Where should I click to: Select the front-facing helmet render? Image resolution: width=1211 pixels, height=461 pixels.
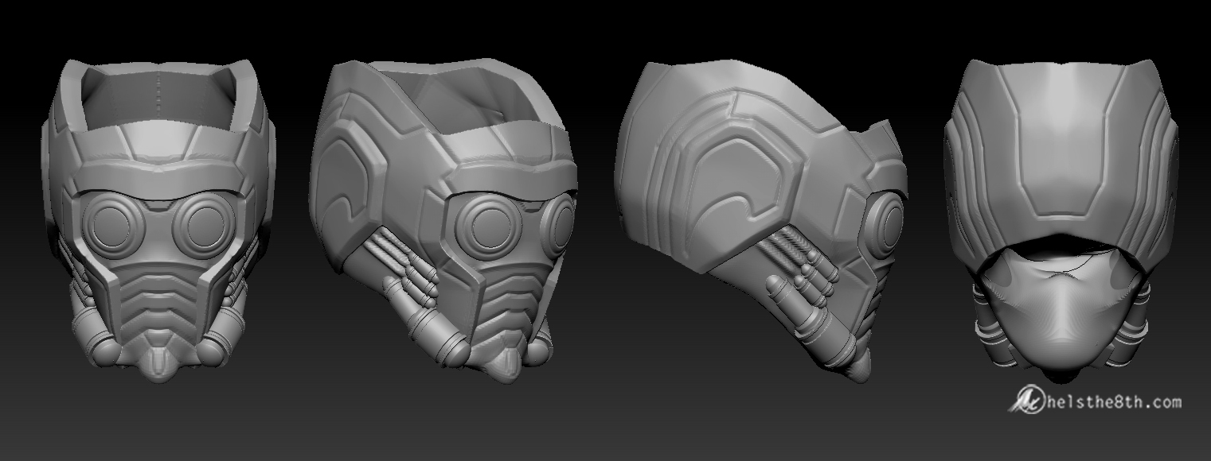point(158,221)
